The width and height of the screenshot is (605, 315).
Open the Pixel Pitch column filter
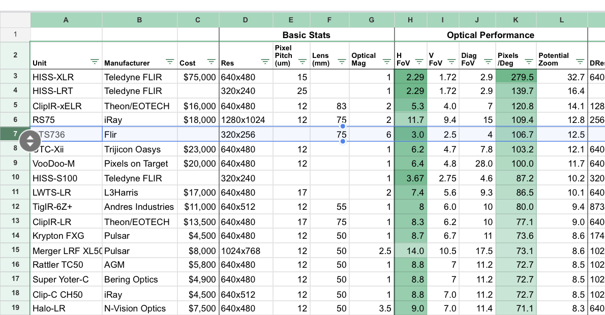(302, 61)
